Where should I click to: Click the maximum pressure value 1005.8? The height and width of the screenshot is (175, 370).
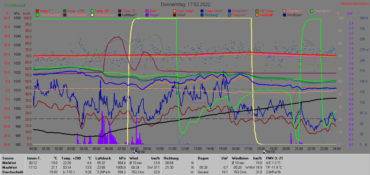(121, 168)
